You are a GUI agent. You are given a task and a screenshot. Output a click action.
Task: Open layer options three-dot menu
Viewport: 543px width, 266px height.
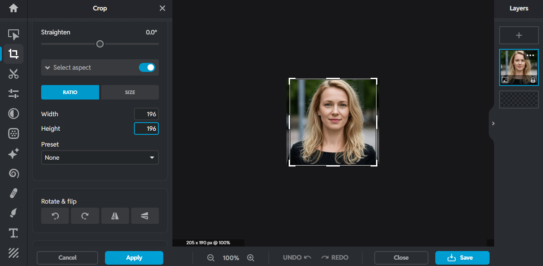530,55
